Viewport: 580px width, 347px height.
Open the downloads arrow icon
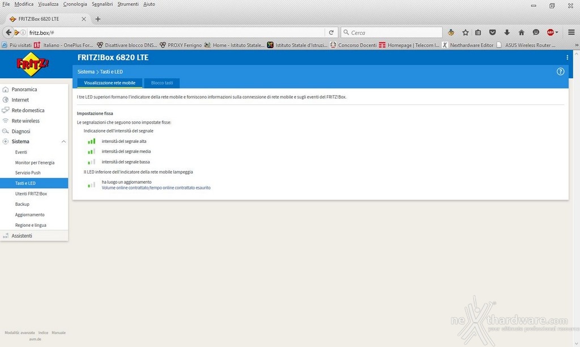507,32
